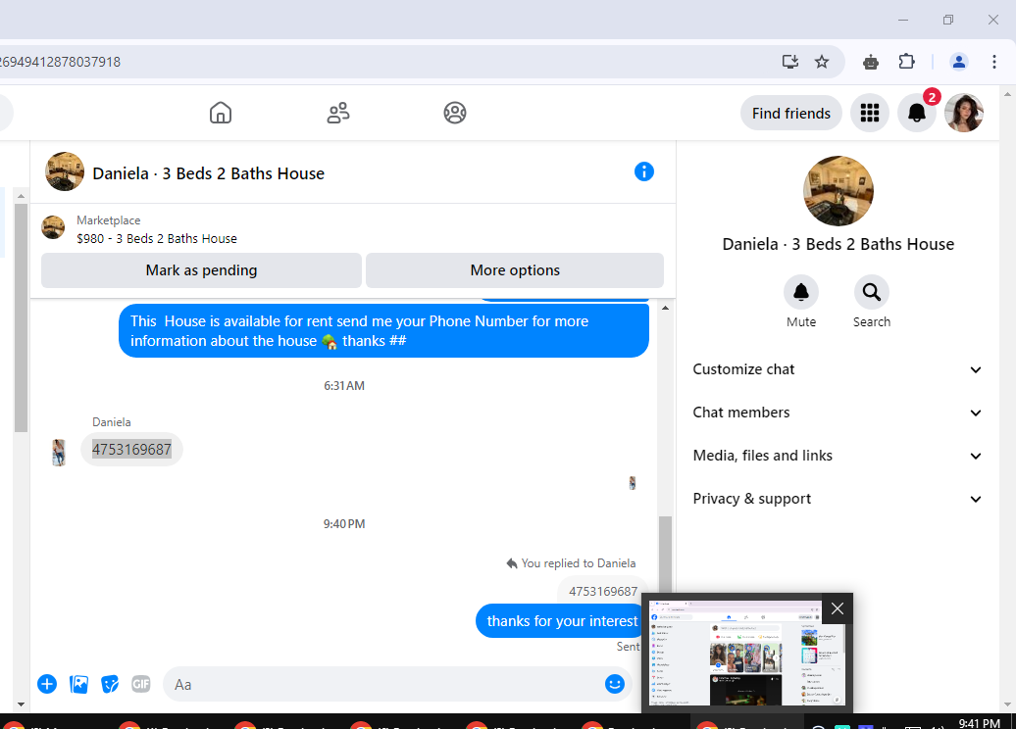
Task: Attach a photo using the image icon
Action: (78, 684)
